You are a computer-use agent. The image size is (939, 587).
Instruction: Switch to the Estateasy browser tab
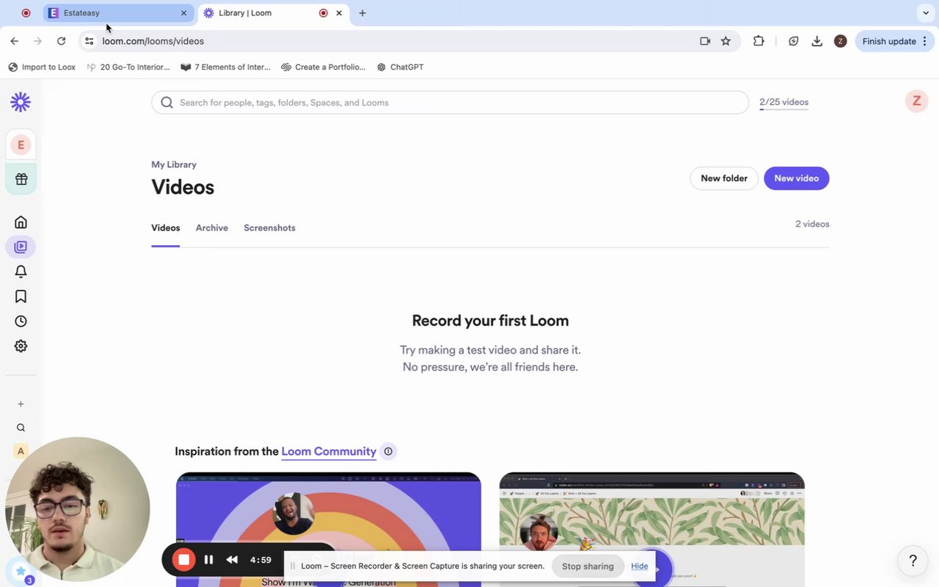[x=119, y=13]
